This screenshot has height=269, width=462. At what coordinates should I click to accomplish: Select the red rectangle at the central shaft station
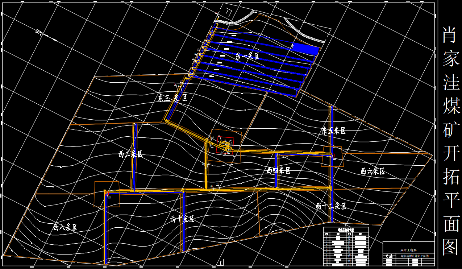(225, 146)
